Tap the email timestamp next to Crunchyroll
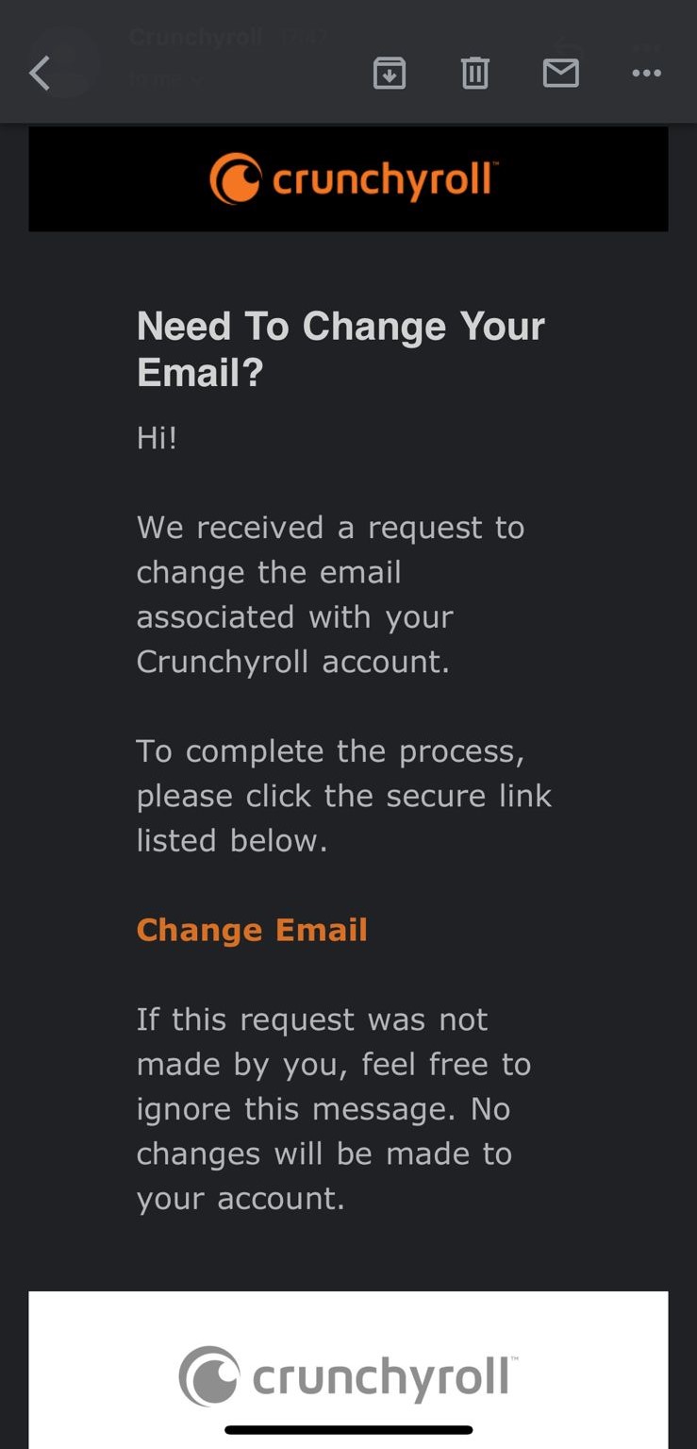The image size is (697, 1449). click(300, 38)
